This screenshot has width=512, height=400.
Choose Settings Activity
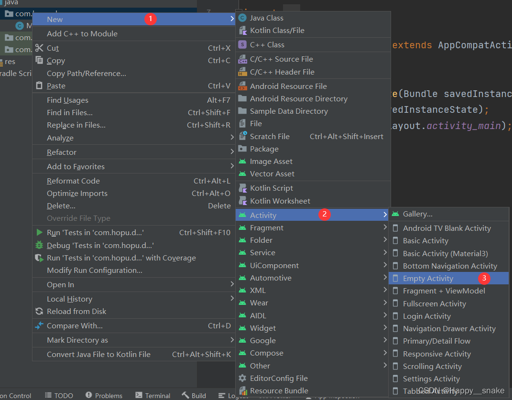448,379
